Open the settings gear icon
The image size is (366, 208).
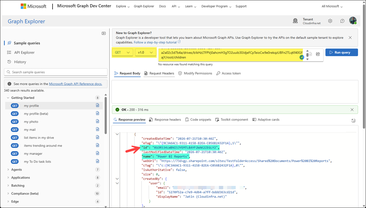point(330,21)
